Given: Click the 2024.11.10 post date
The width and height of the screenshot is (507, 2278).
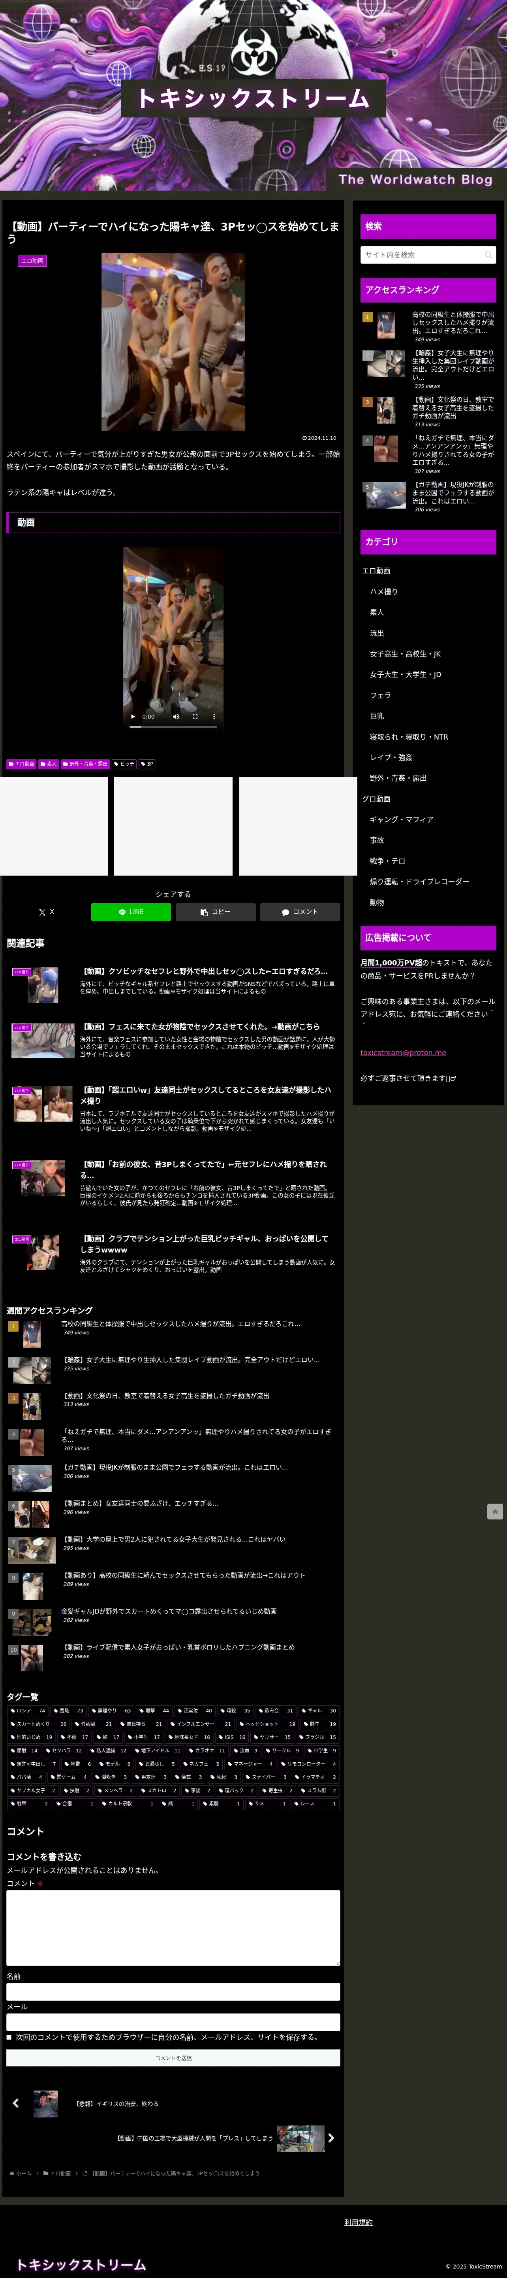Looking at the screenshot, I should click(x=319, y=438).
